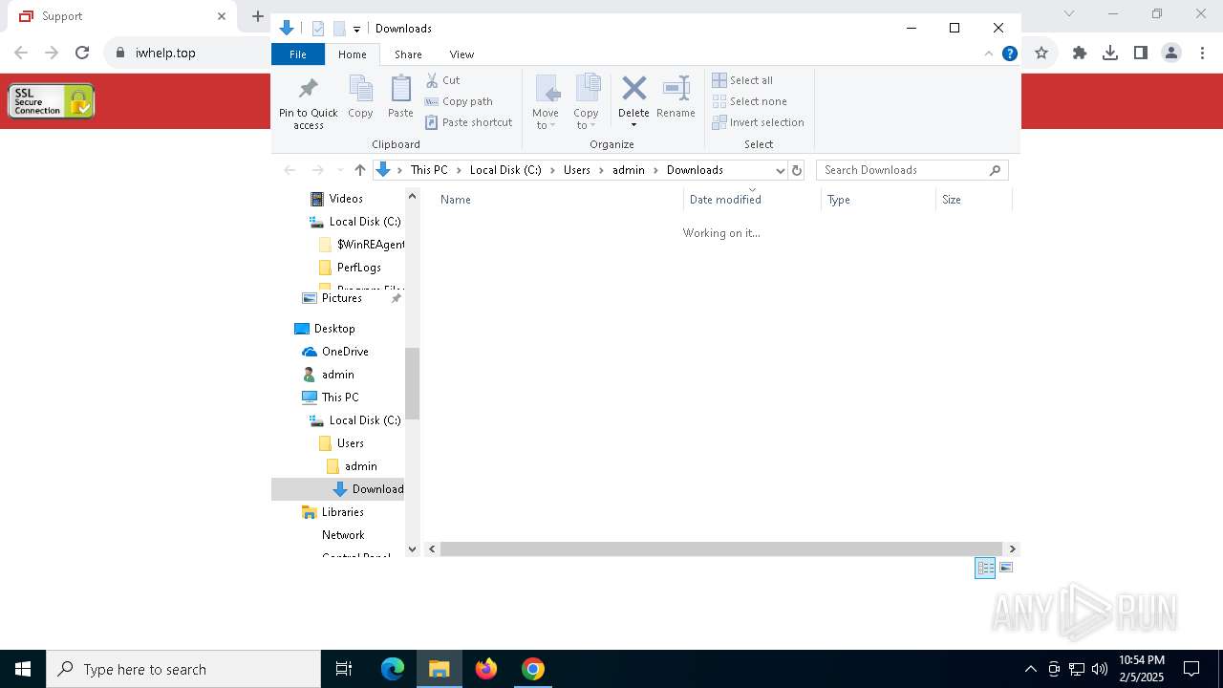Click admin in the address path

coord(629,170)
